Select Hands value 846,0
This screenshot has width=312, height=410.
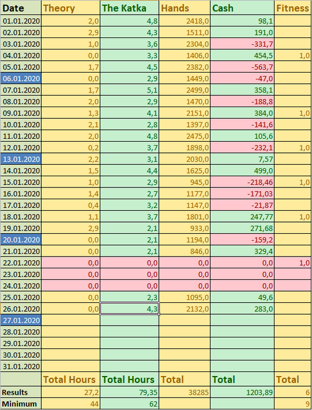(x=185, y=251)
